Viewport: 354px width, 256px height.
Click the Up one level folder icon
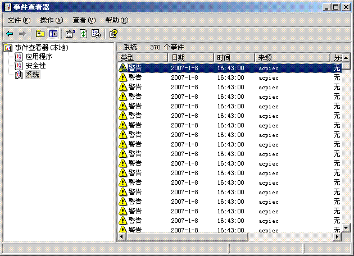click(x=40, y=34)
